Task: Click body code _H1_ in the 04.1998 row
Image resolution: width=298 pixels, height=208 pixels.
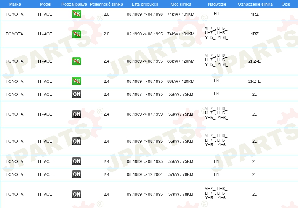Action: pyautogui.click(x=216, y=14)
